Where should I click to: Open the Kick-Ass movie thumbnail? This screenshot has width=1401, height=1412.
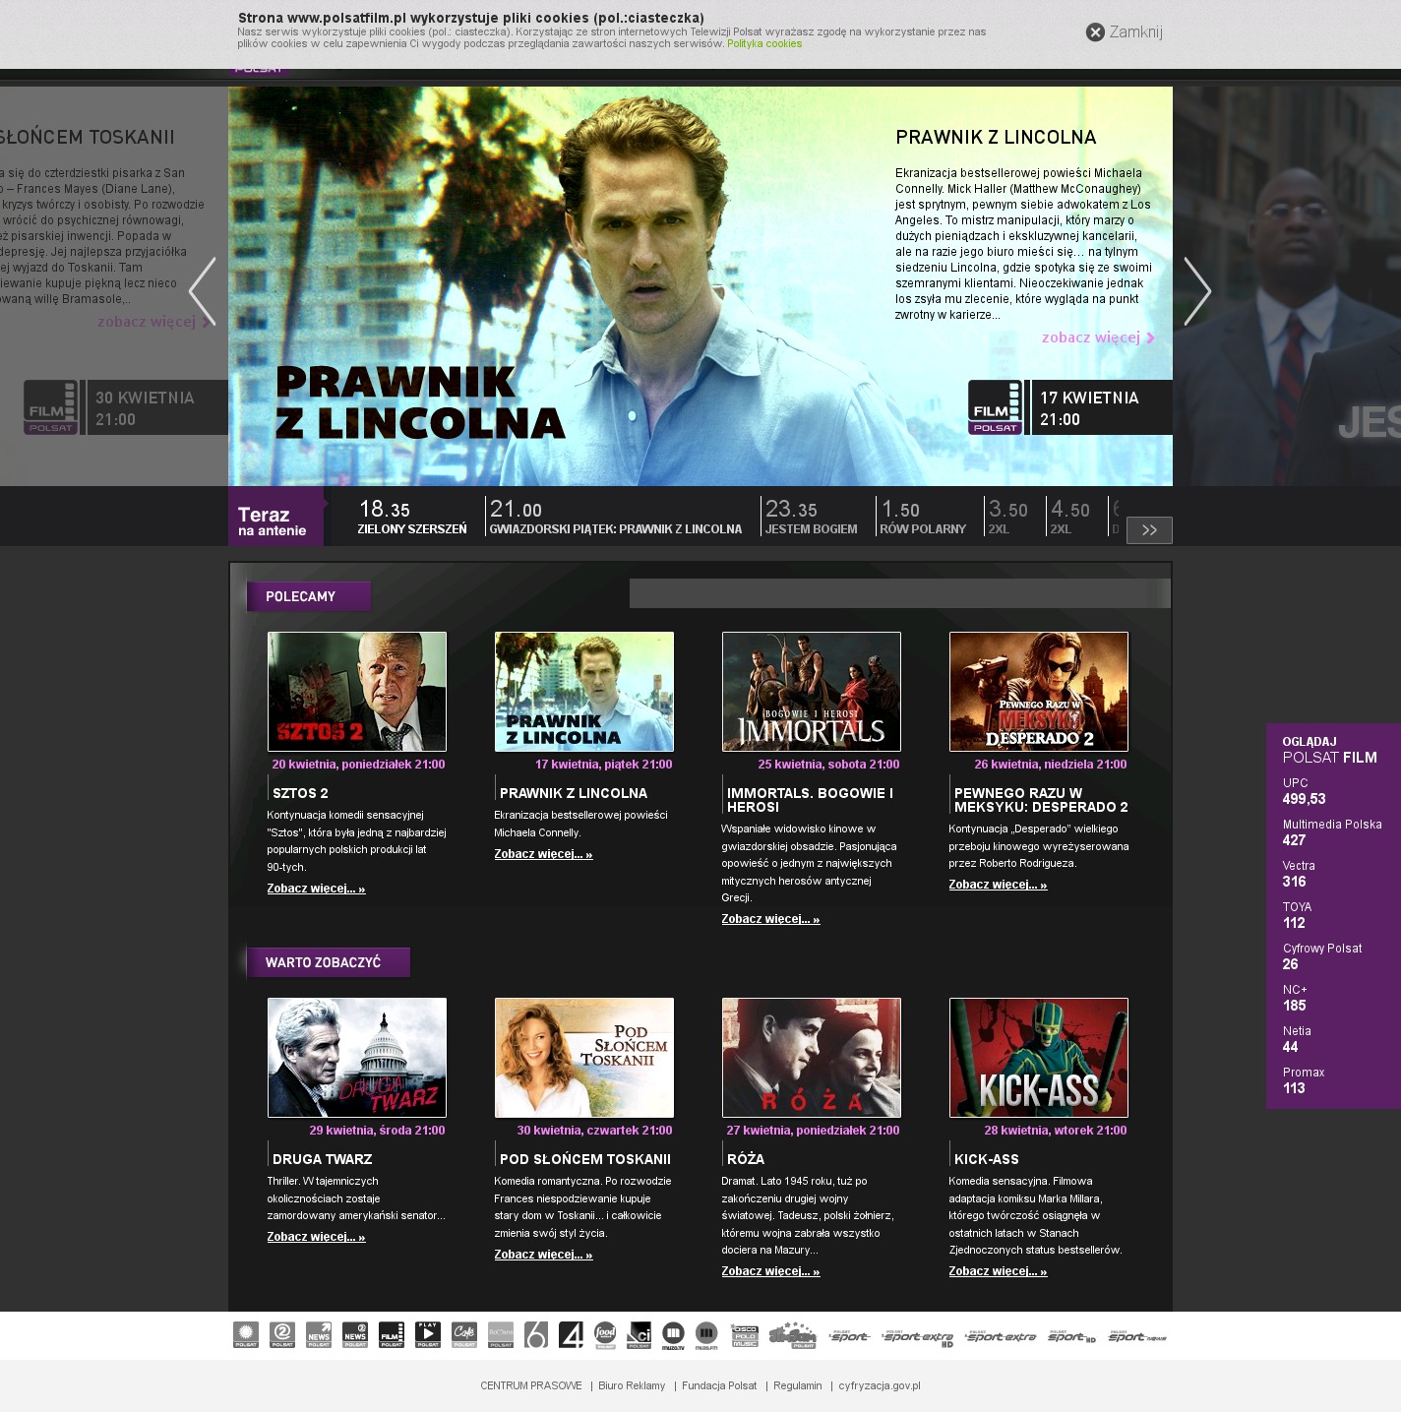pos(1038,1058)
